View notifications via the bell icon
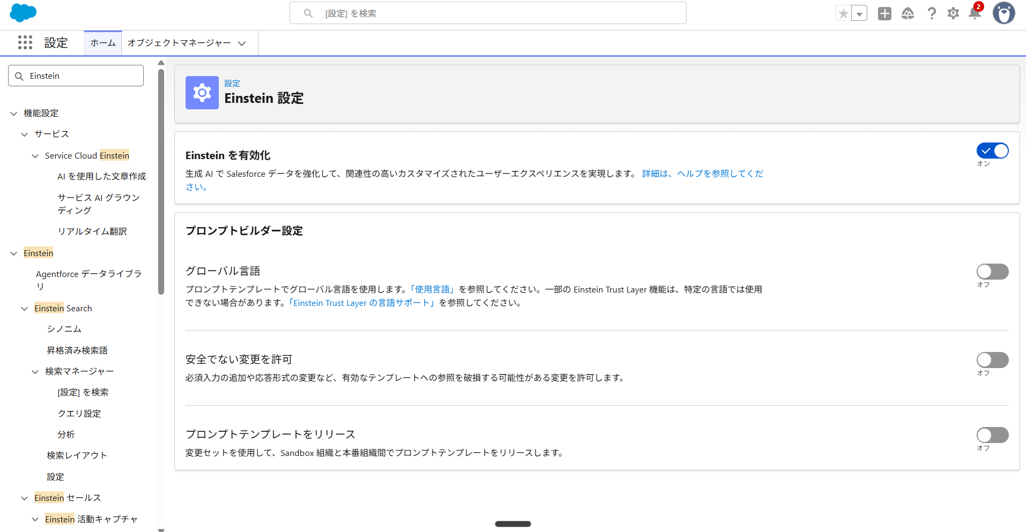This screenshot has height=532, width=1026. pyautogui.click(x=975, y=13)
